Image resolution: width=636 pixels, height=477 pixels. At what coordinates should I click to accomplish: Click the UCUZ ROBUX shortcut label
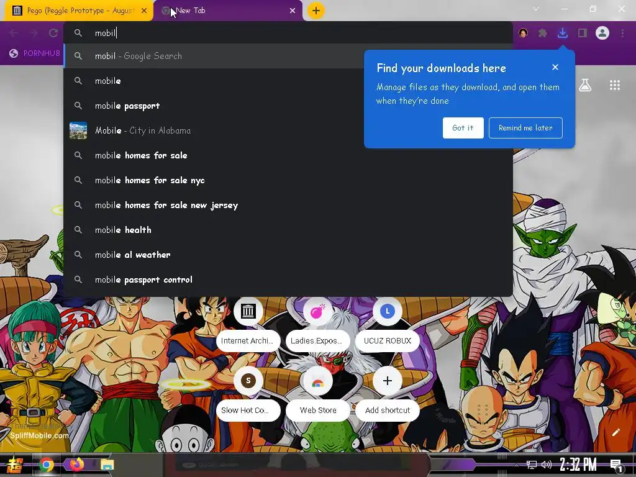click(388, 341)
